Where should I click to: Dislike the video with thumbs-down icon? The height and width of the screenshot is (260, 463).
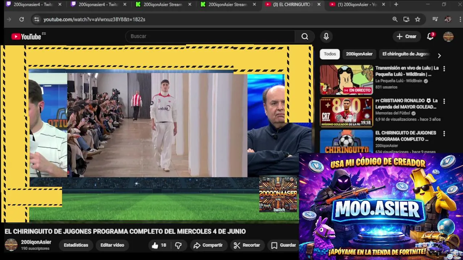[x=178, y=245]
